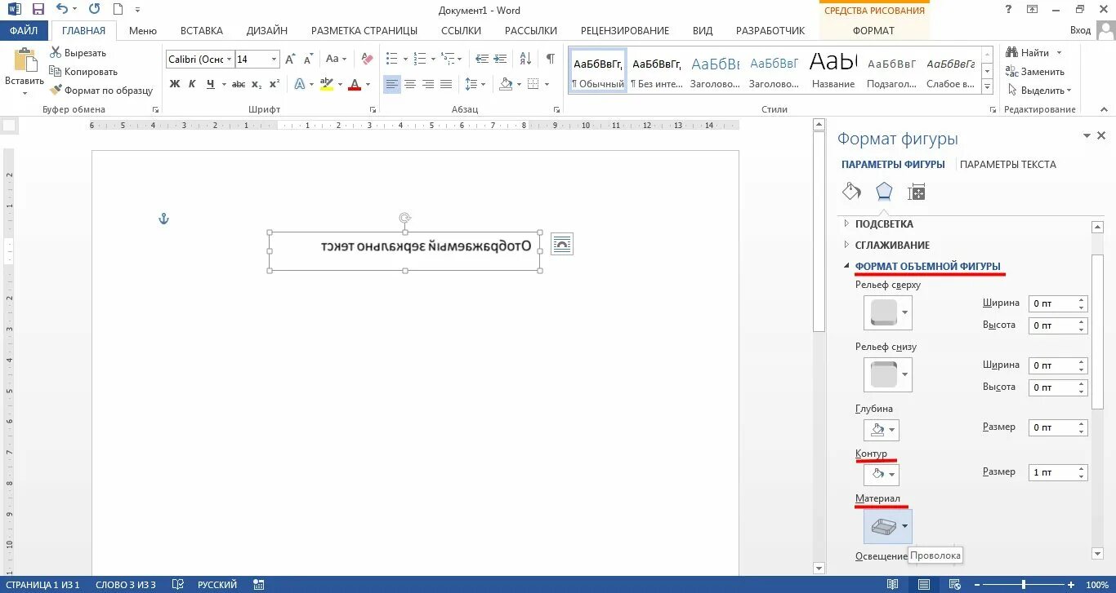Viewport: 1116px width, 593px height.
Task: Switch to РЕЦЕНЗИРОВАНИЕ tab
Action: [625, 30]
